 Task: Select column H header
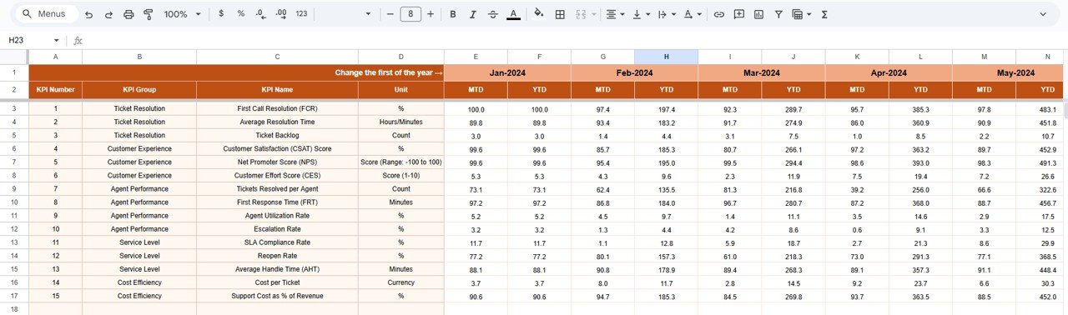point(666,57)
